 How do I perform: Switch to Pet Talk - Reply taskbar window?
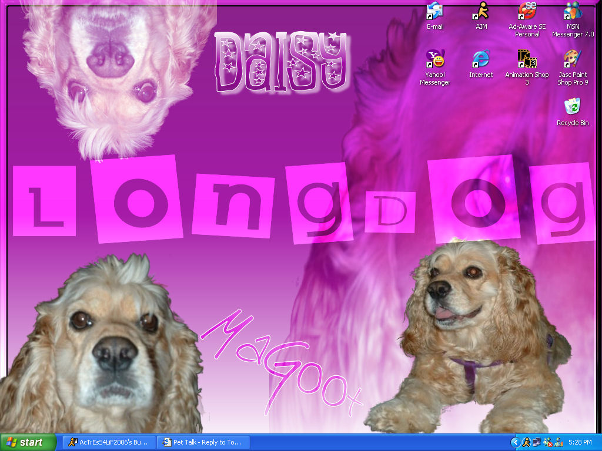203,442
